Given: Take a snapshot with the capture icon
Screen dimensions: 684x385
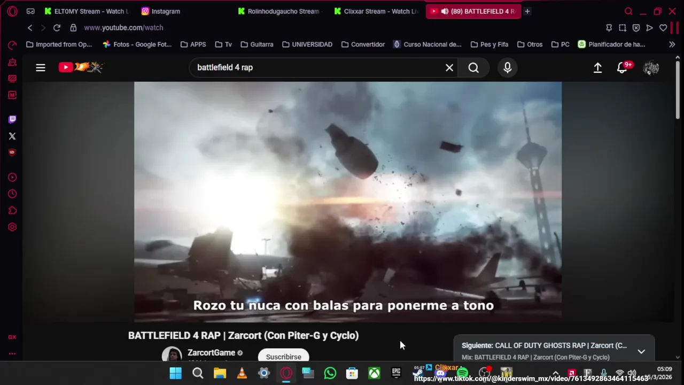Looking at the screenshot, I should (623, 28).
